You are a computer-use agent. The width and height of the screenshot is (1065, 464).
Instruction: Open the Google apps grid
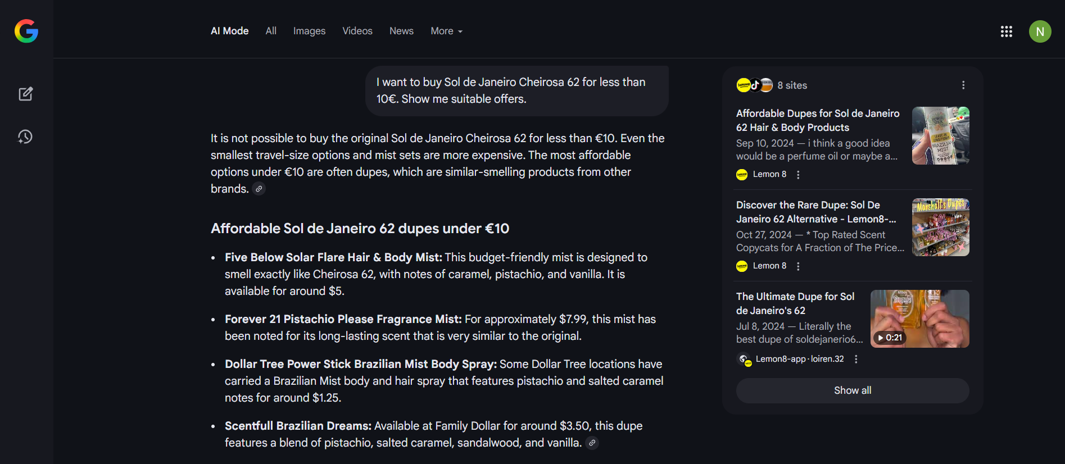(x=1007, y=31)
